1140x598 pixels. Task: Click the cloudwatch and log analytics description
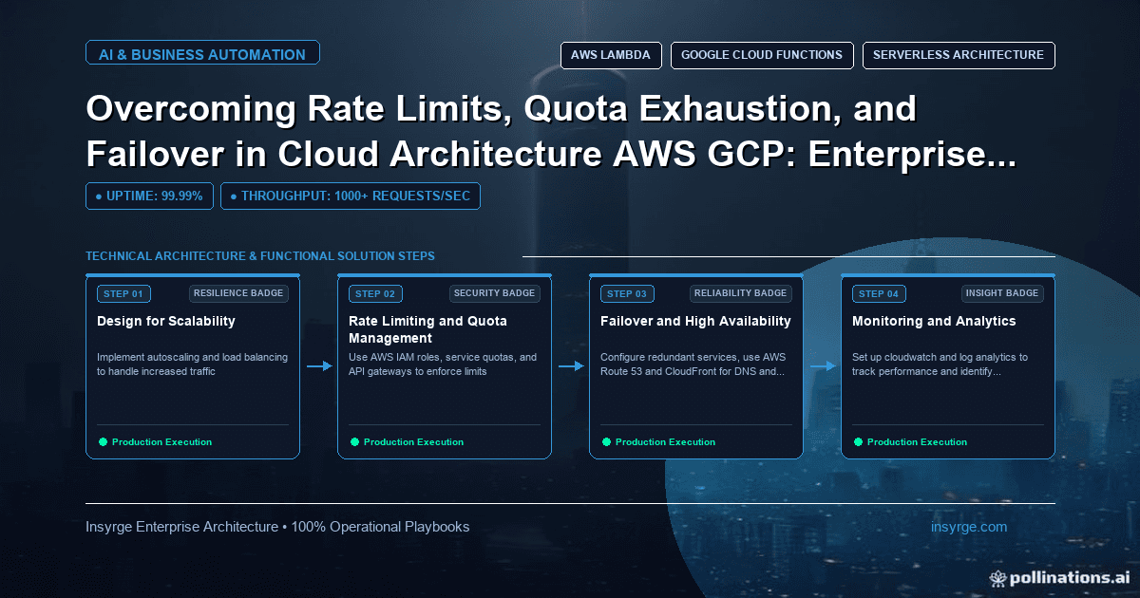[940, 364]
